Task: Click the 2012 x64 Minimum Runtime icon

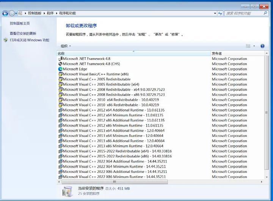Action: [x=60, y=115]
